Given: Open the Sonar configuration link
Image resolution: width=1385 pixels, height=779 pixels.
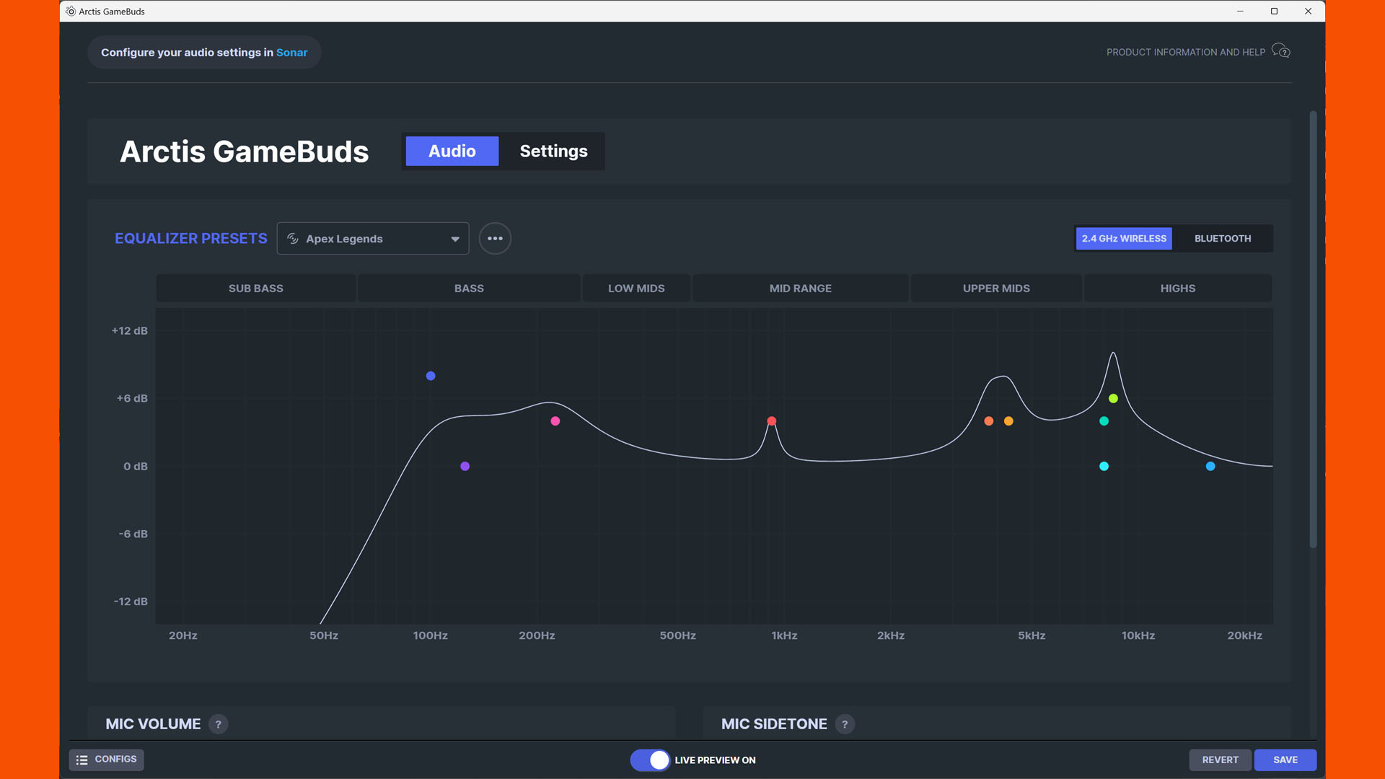Looking at the screenshot, I should 291,51.
